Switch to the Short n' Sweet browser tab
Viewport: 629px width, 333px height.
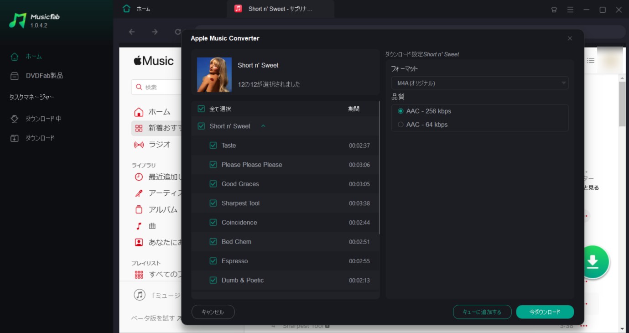[x=281, y=9]
